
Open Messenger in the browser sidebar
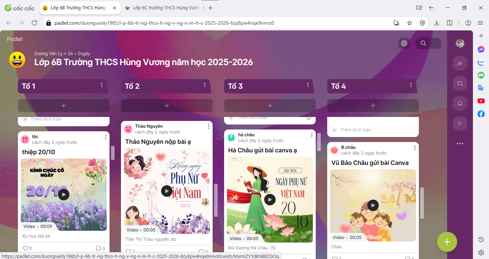point(481,49)
